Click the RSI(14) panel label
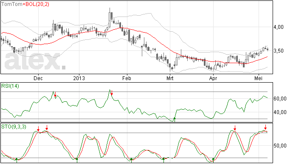The width and height of the screenshot is (293, 164). (10, 86)
